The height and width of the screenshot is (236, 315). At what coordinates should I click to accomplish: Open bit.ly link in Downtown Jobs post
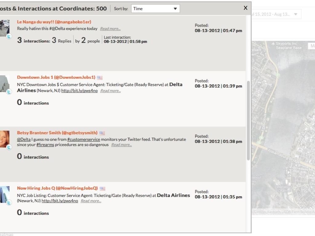tap(79, 91)
